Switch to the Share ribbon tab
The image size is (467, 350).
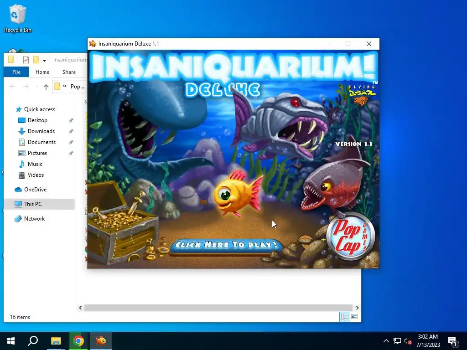pyautogui.click(x=69, y=72)
